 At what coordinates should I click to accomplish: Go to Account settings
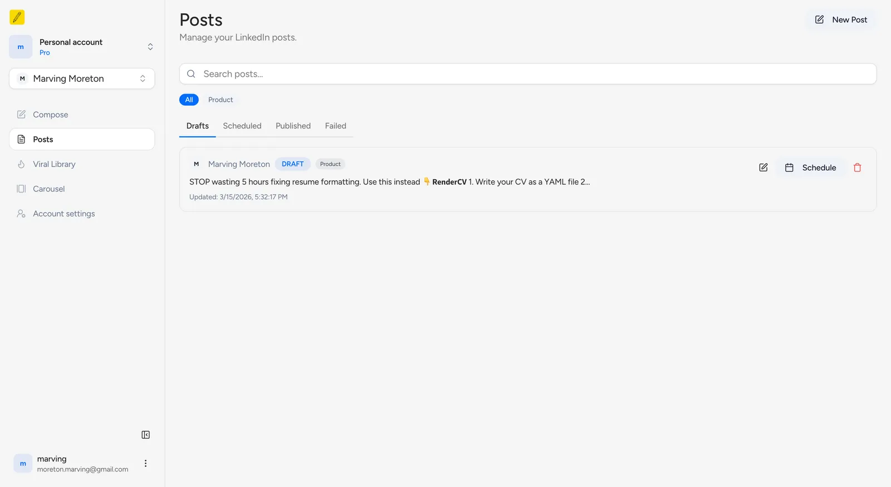tap(63, 214)
